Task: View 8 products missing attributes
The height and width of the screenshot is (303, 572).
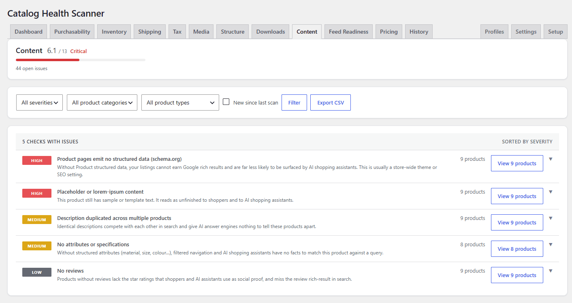Action: pyautogui.click(x=517, y=249)
